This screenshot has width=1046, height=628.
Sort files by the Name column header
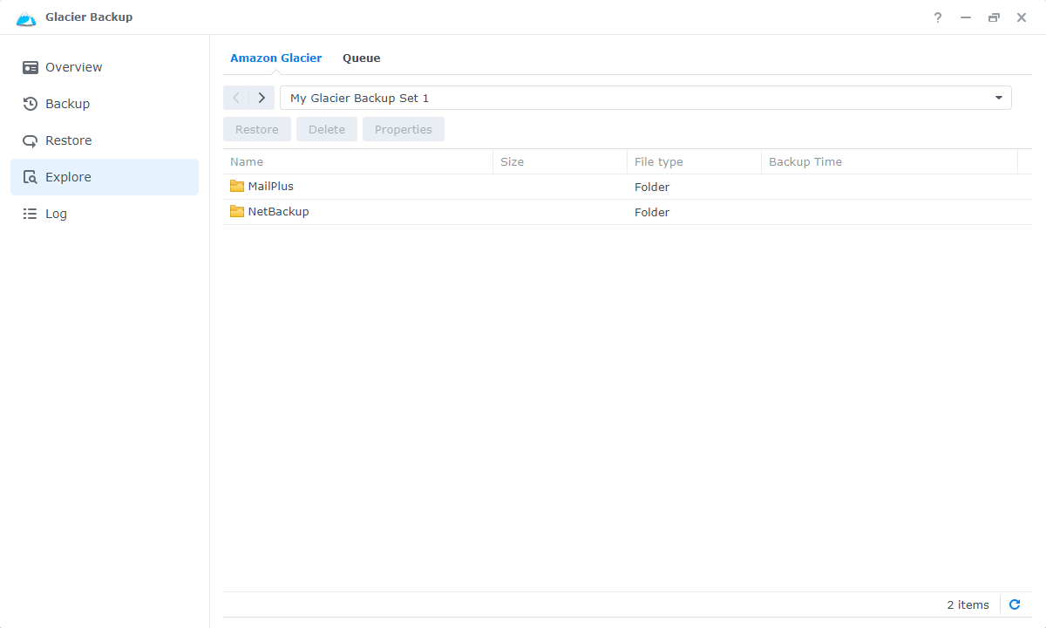tap(247, 161)
